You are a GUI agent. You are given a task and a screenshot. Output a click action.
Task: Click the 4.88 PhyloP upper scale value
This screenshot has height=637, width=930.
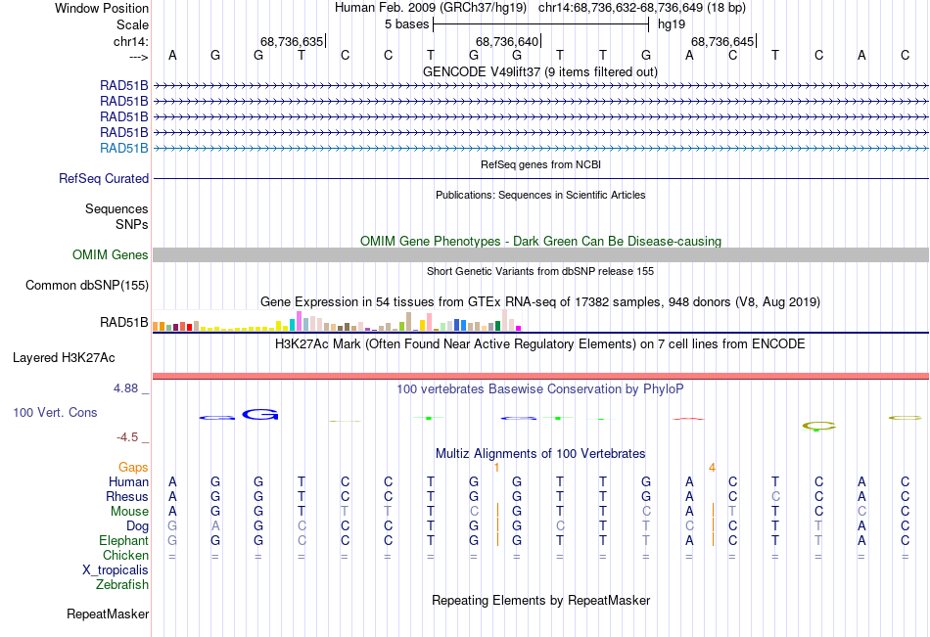click(x=125, y=387)
